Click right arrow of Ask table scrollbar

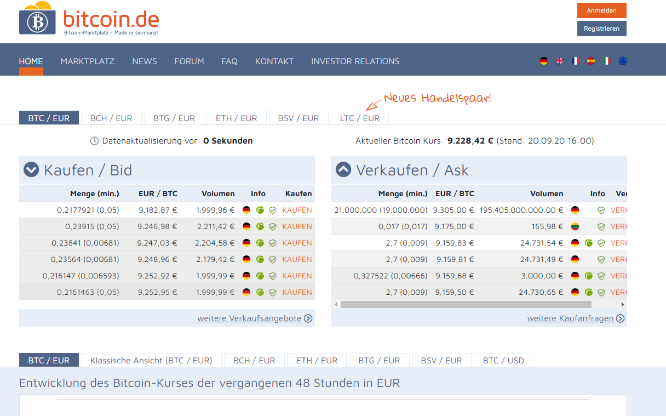coord(623,304)
